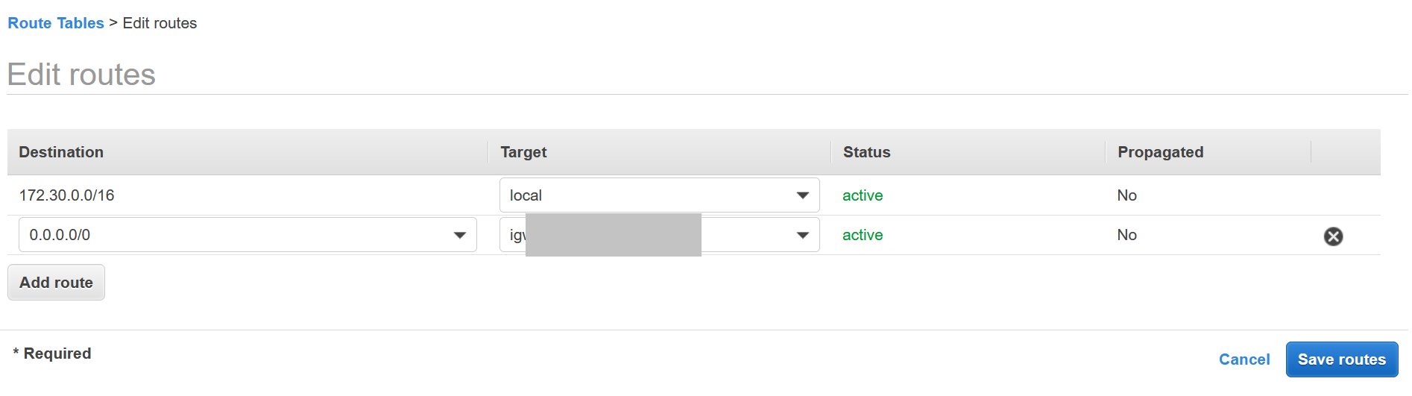Remove the 0.0.0.0/0 route row

point(1333,236)
